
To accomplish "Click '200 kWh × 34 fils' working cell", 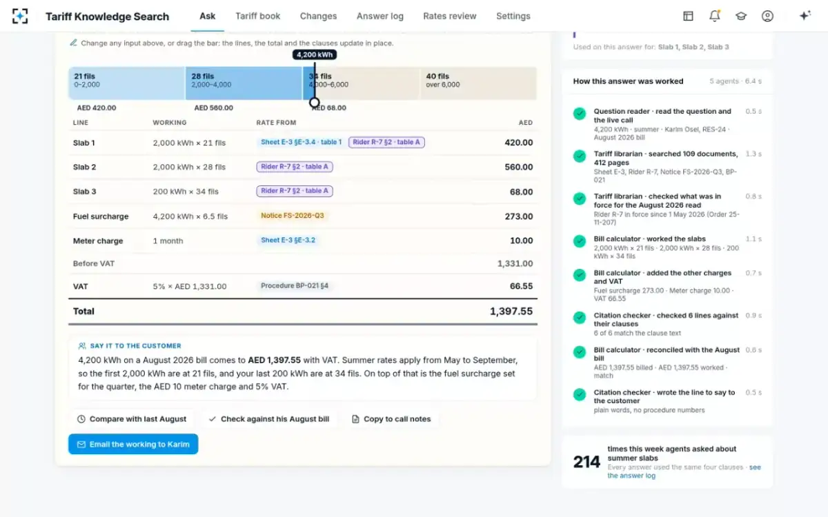I will click(186, 192).
